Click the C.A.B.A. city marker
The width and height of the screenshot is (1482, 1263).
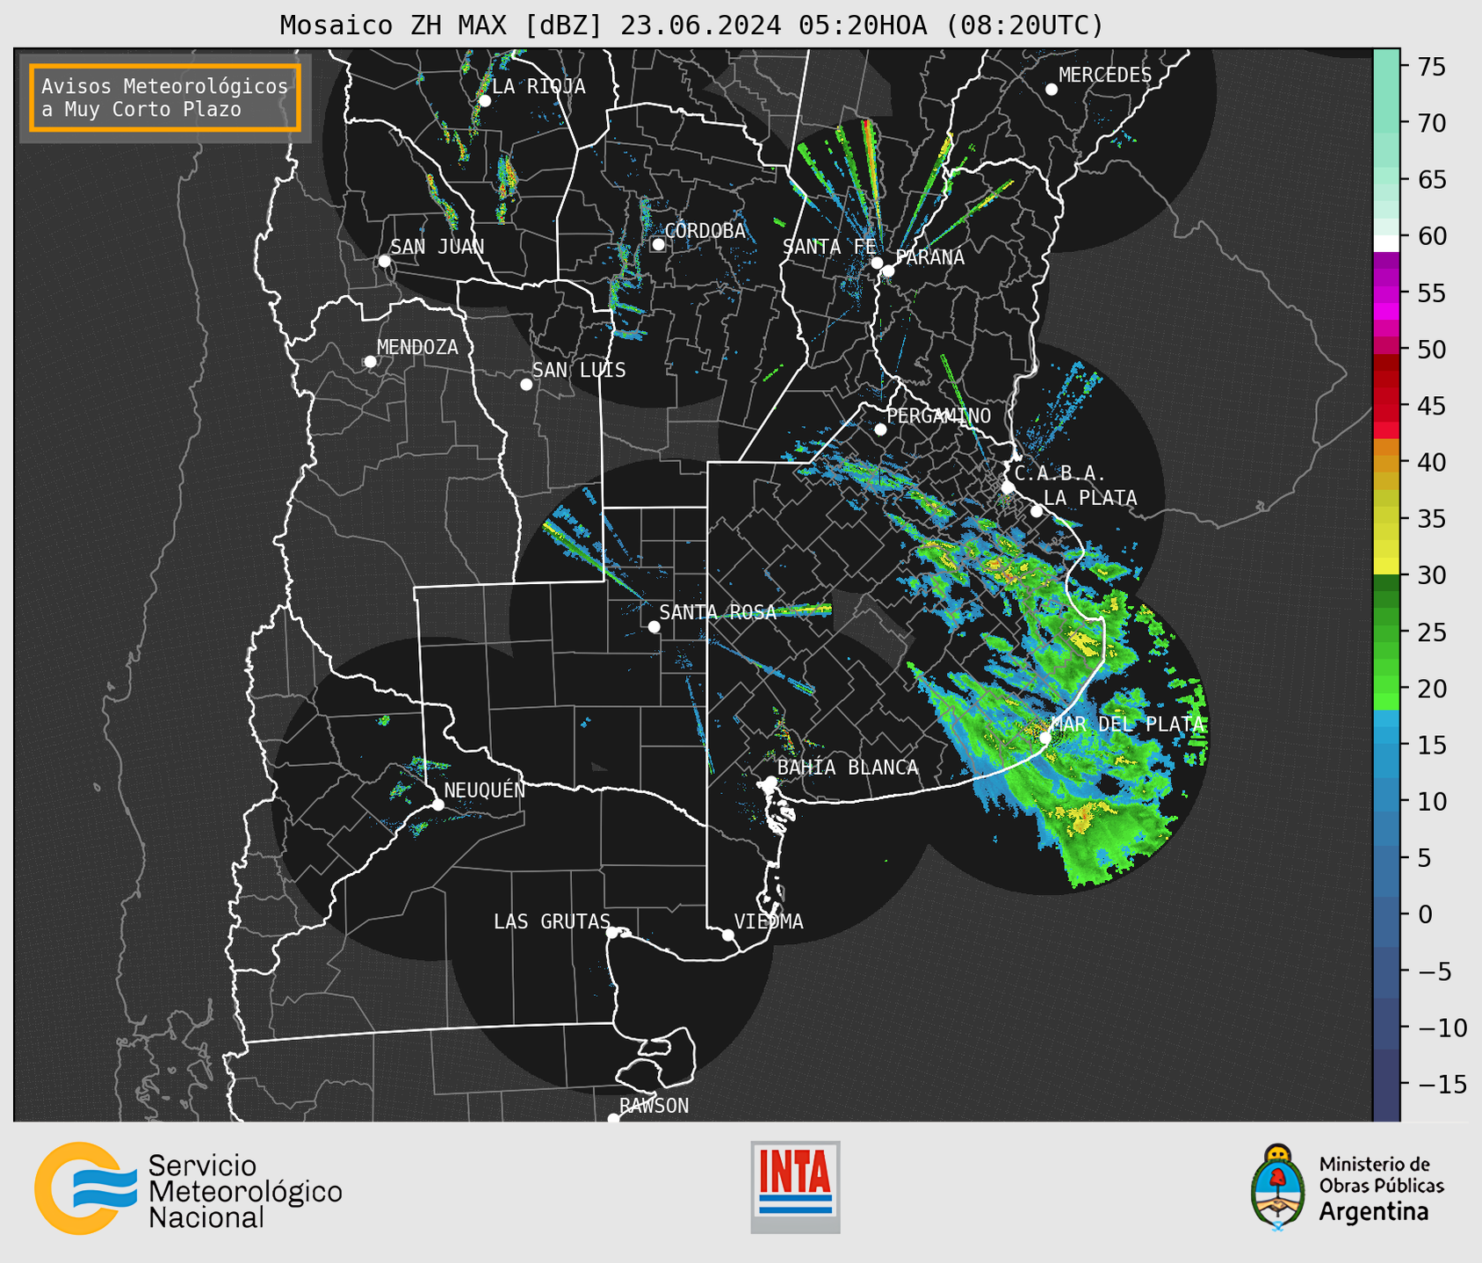[x=1008, y=487]
